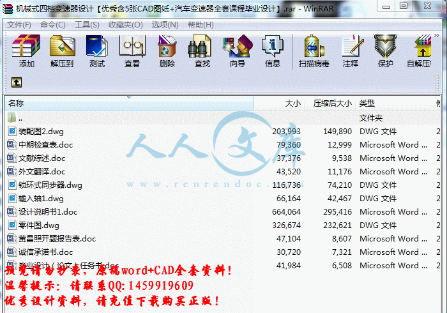Screen dimensions: 447x313
Task: Click the 解压到 (Extract To) toolbar icon
Action: tap(62, 46)
